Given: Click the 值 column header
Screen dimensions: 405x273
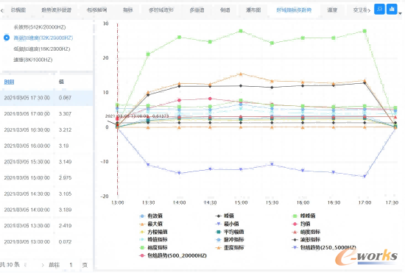Looking at the screenshot, I should (x=61, y=82).
